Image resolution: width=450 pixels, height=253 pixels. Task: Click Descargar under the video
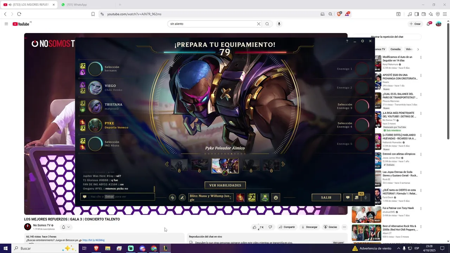pyautogui.click(x=309, y=227)
